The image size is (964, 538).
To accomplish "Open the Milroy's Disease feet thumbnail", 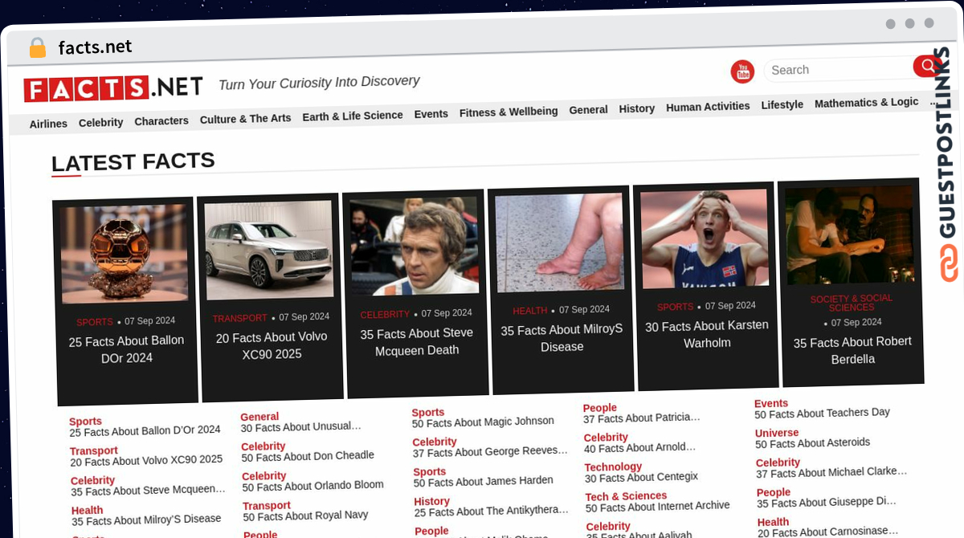I will tap(559, 242).
